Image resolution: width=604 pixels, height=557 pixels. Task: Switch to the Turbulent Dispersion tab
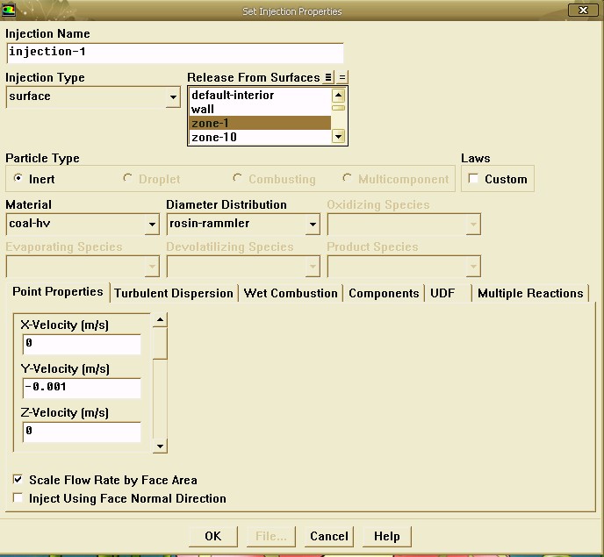pos(174,293)
